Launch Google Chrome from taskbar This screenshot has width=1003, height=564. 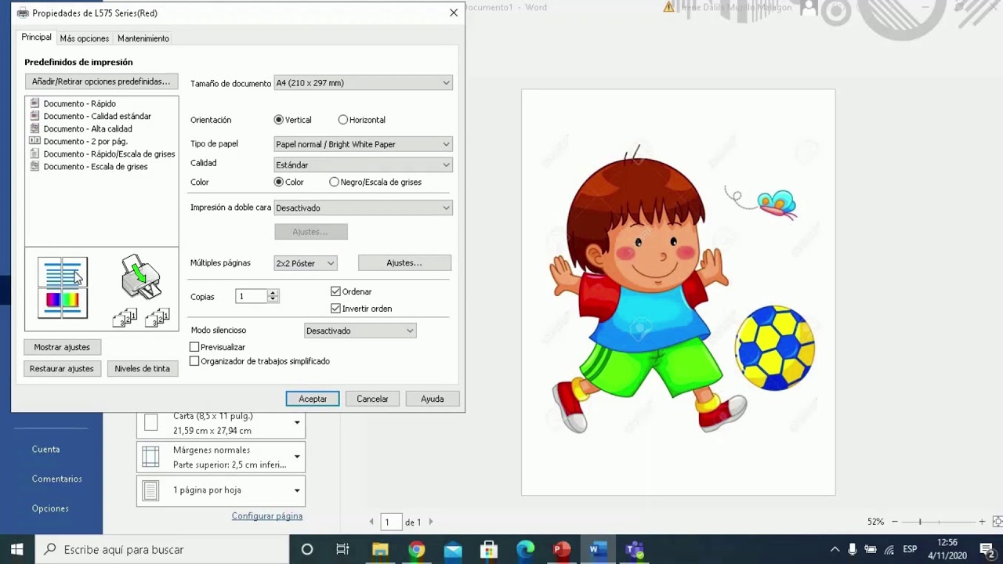(416, 549)
